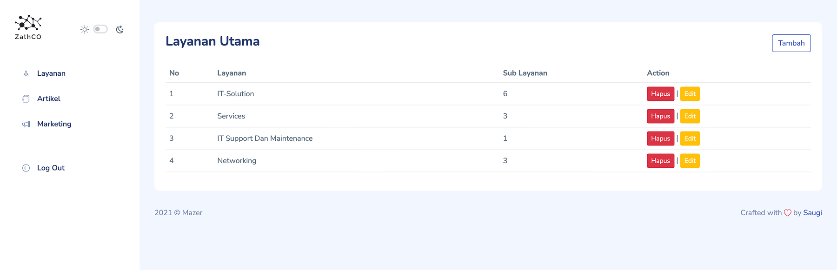Click the heart icon in footer

[x=787, y=213]
